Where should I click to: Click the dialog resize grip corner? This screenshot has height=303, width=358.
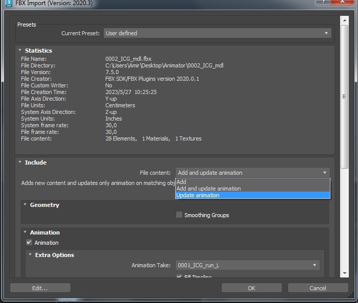[x=351, y=295]
